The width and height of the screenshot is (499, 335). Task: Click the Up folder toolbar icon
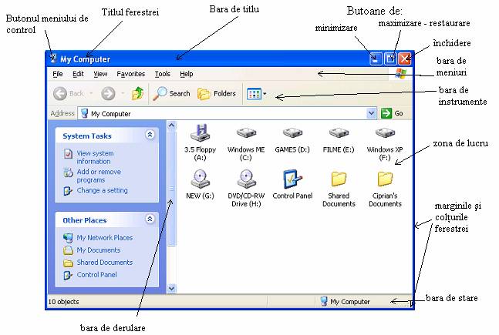(137, 94)
